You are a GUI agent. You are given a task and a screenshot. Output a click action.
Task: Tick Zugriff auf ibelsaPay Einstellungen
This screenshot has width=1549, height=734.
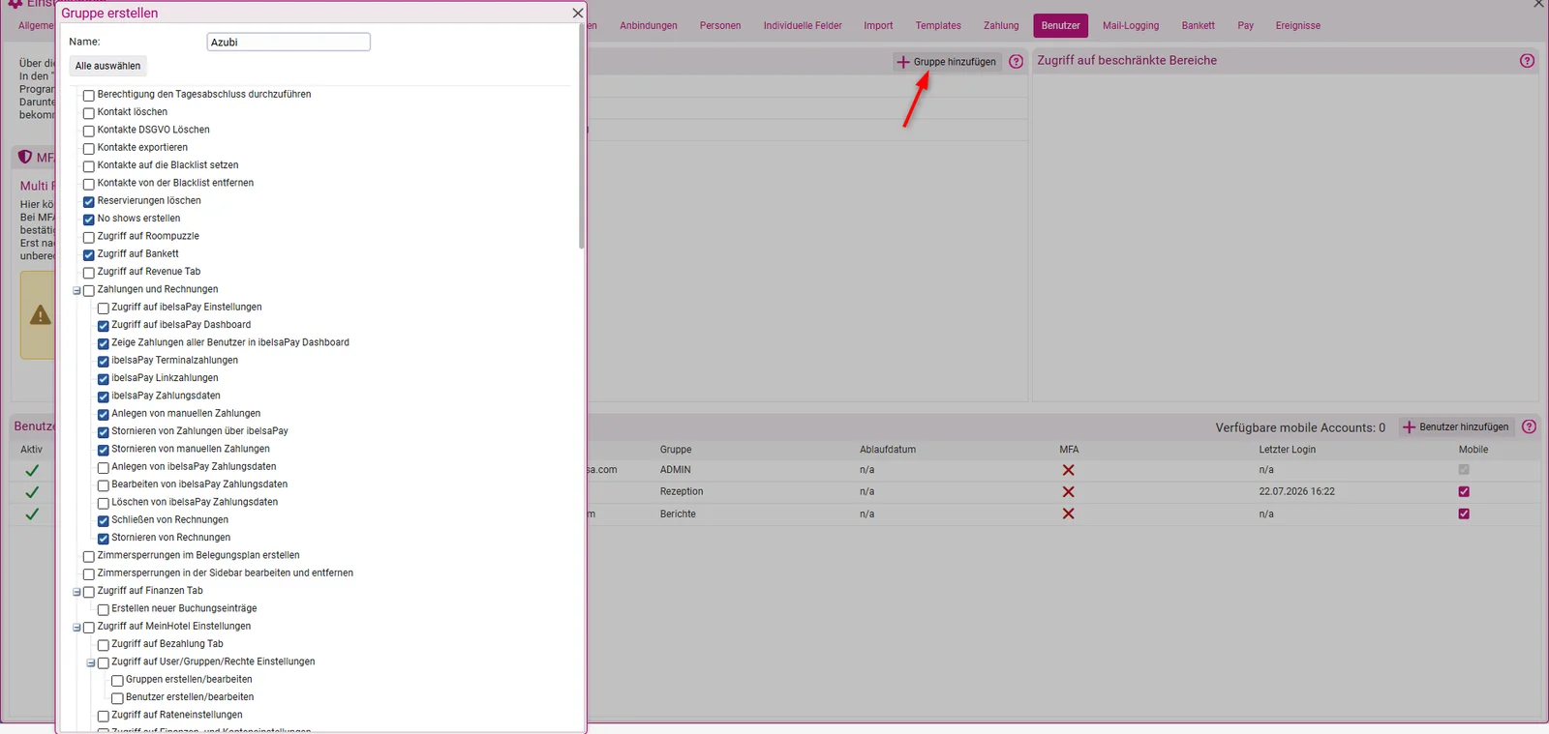104,308
